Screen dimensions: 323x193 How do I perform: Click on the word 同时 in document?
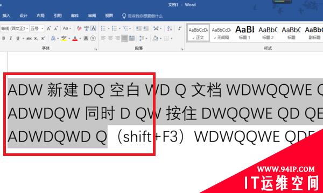100,113
